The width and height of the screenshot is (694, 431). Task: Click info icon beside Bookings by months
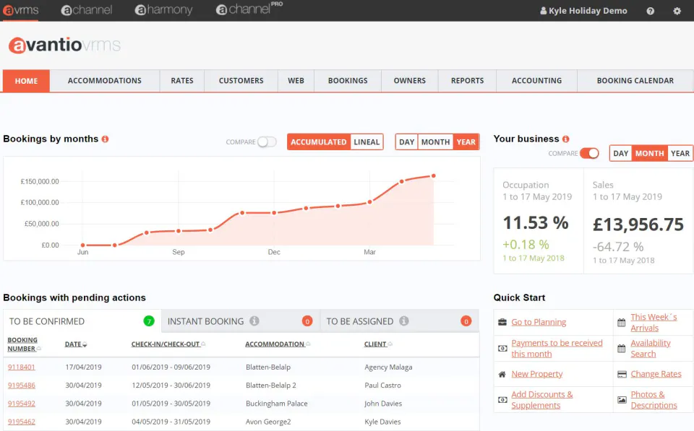(x=105, y=139)
